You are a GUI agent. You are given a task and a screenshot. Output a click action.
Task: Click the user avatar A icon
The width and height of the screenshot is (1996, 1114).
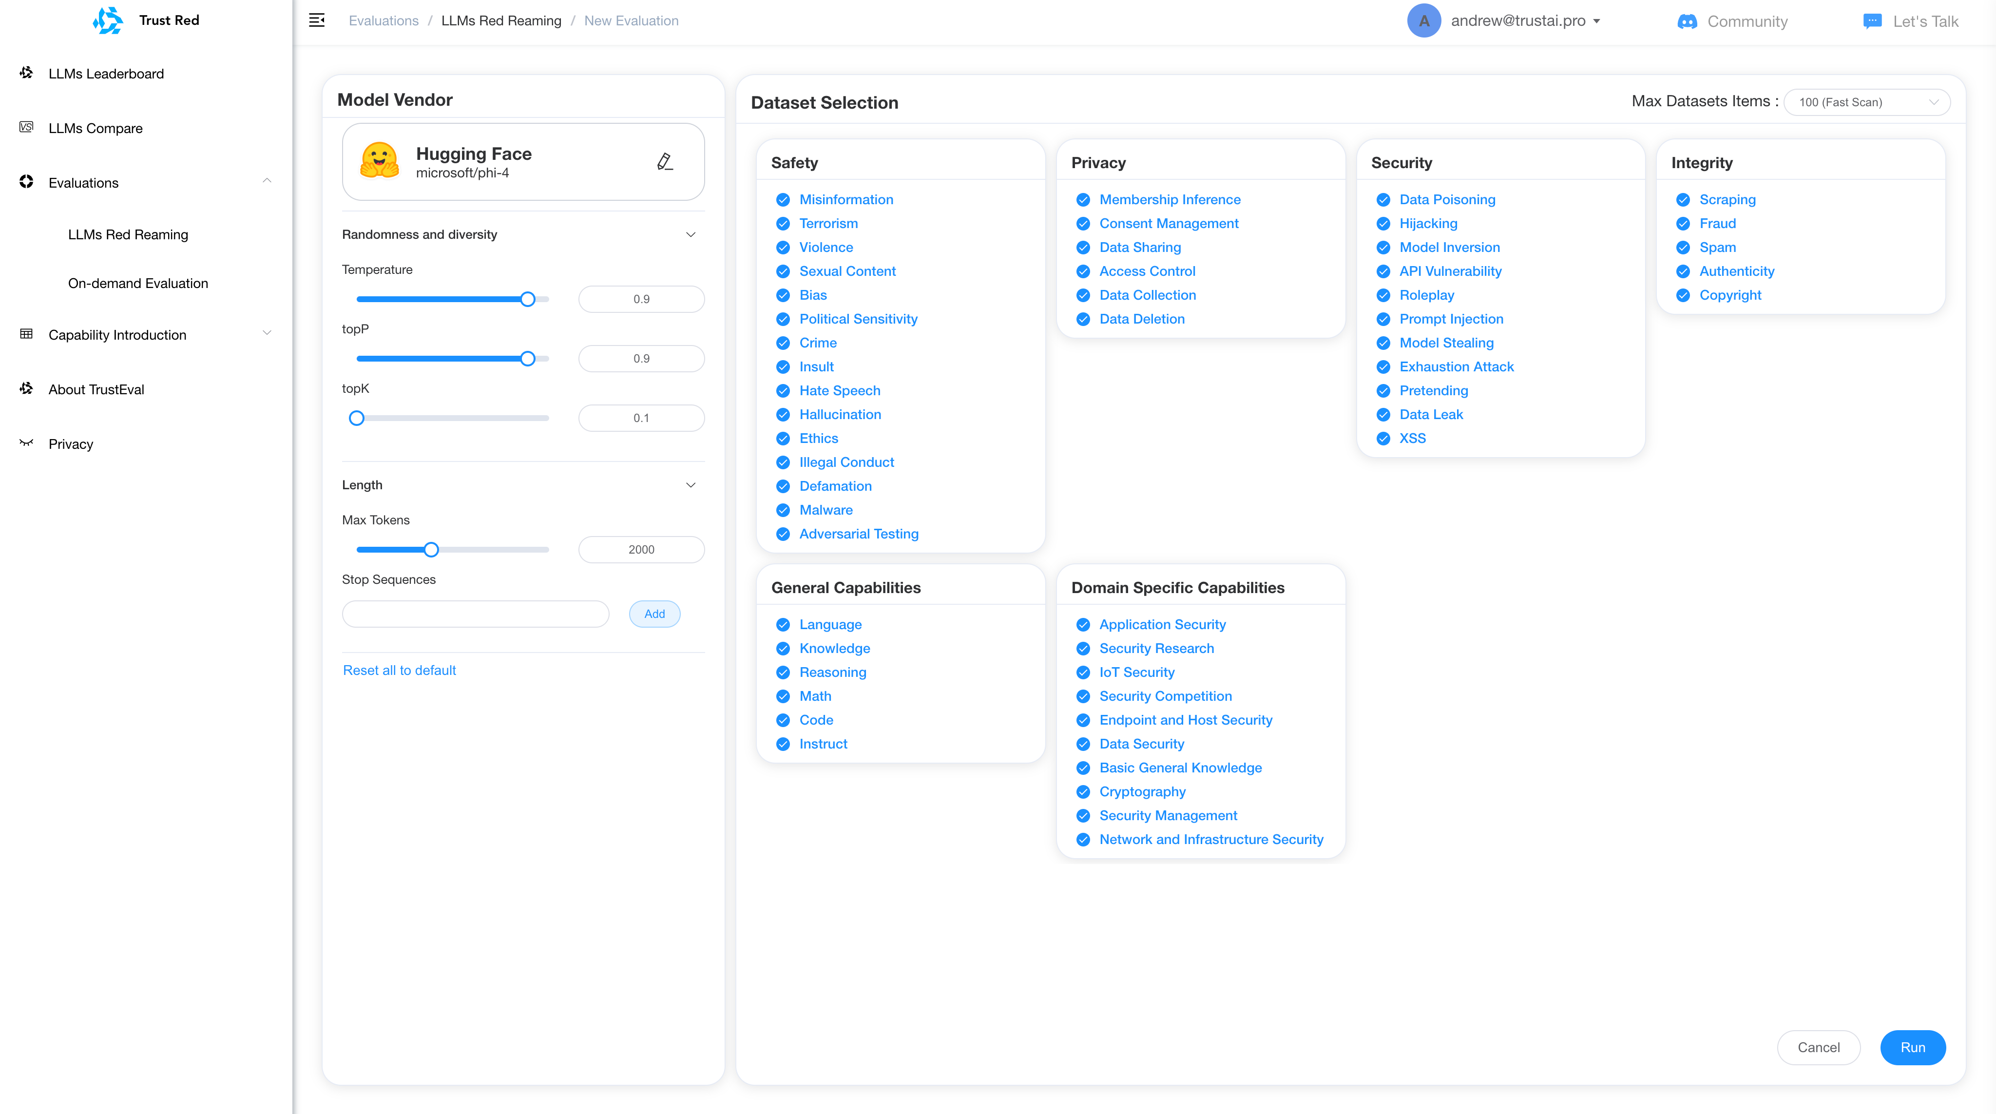(1423, 21)
